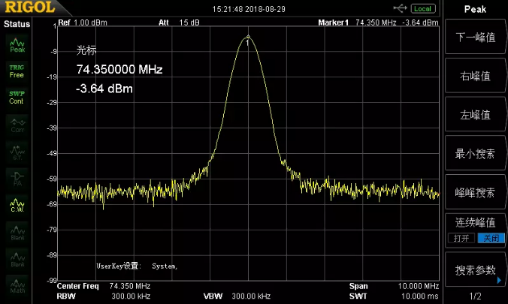Select the PA preamplifier status icon
The width and height of the screenshot is (508, 304).
pyautogui.click(x=17, y=177)
